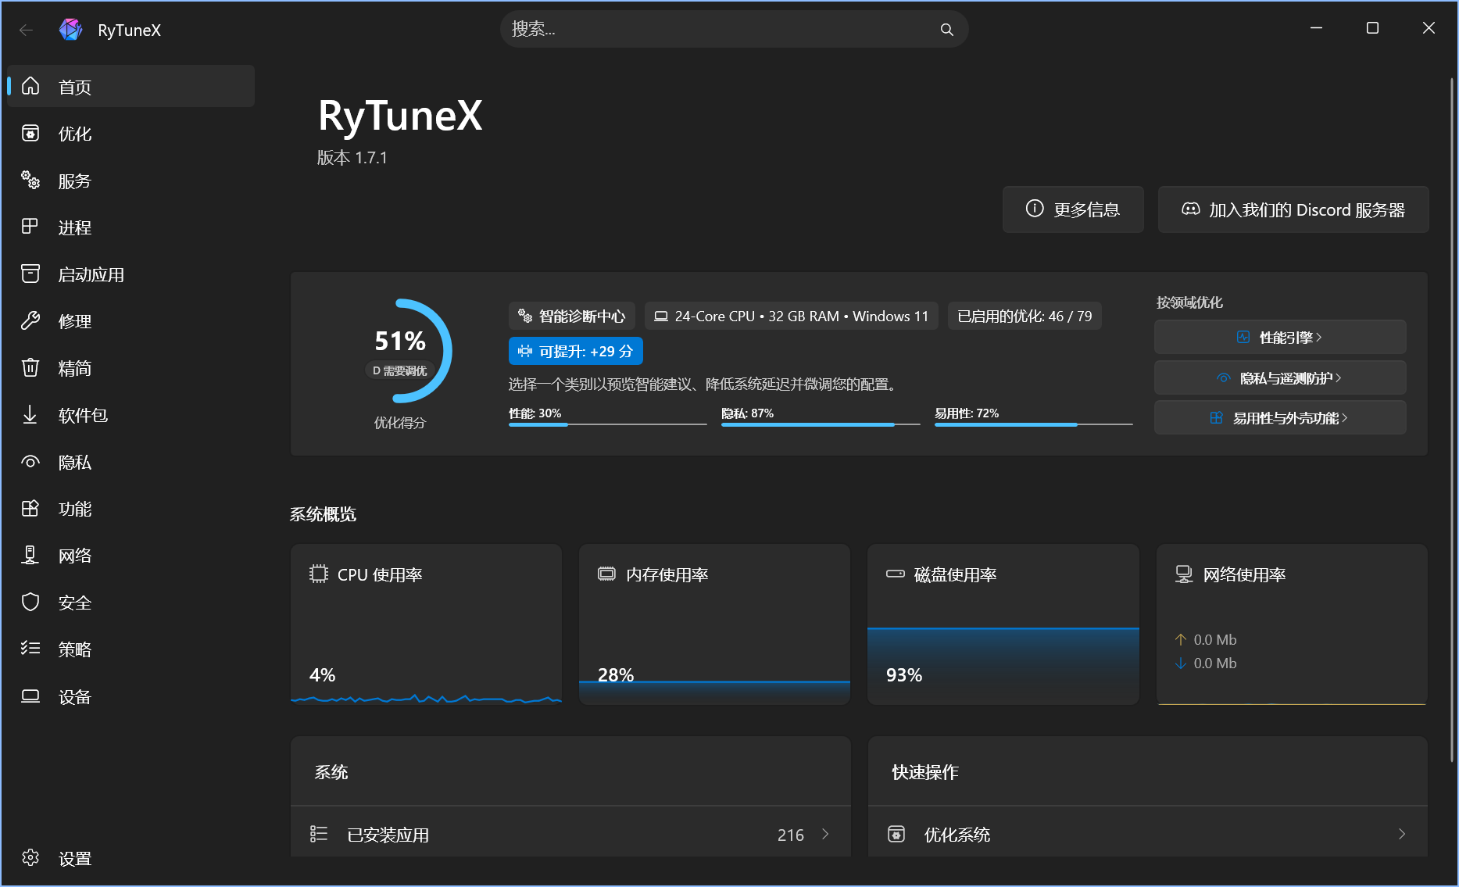Expand the 已安装应用 row chevron

click(825, 834)
